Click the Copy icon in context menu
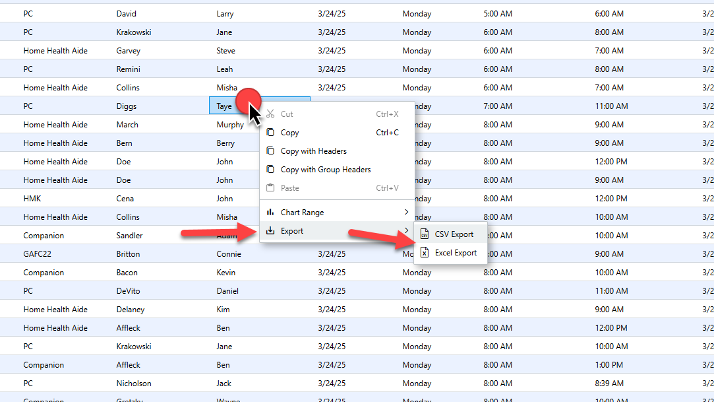The width and height of the screenshot is (714, 402). pyautogui.click(x=270, y=133)
